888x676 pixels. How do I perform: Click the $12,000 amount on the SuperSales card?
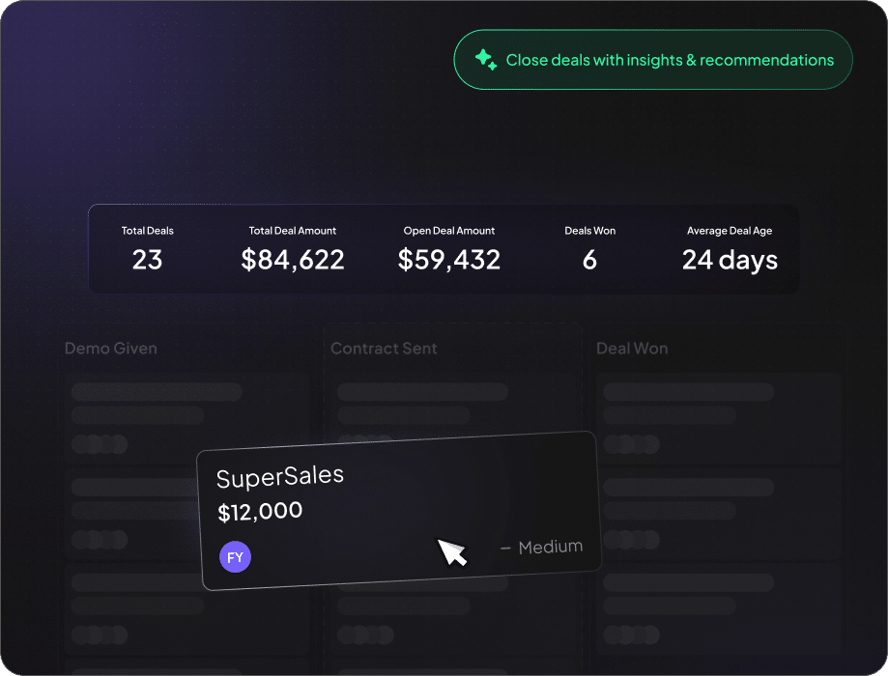tap(260, 512)
